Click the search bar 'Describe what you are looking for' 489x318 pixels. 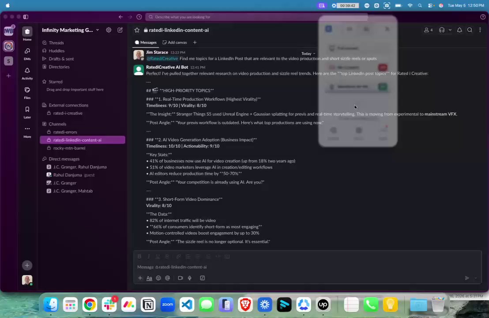[256, 17]
